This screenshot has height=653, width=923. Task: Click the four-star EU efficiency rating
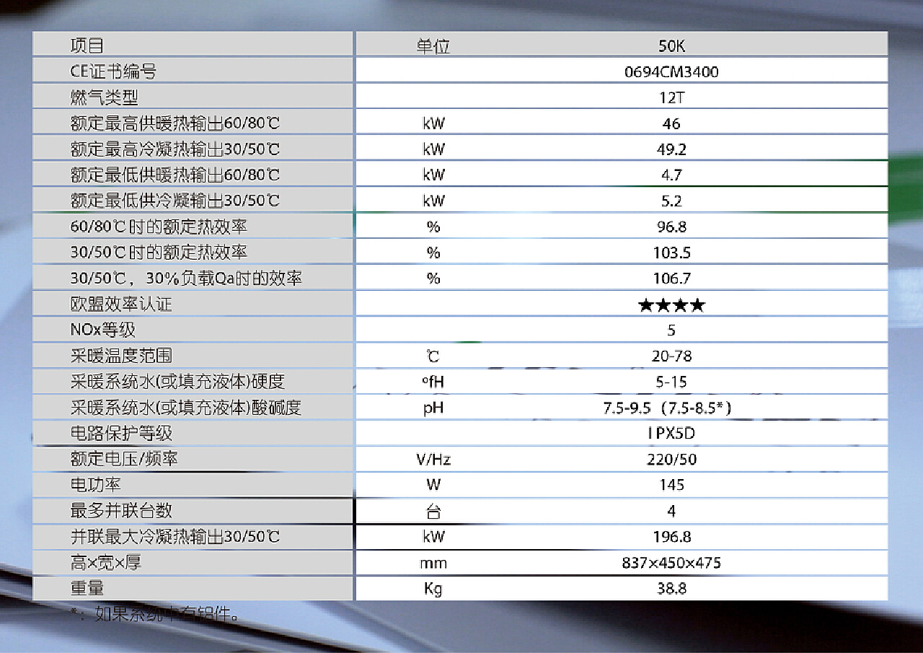pyautogui.click(x=671, y=304)
